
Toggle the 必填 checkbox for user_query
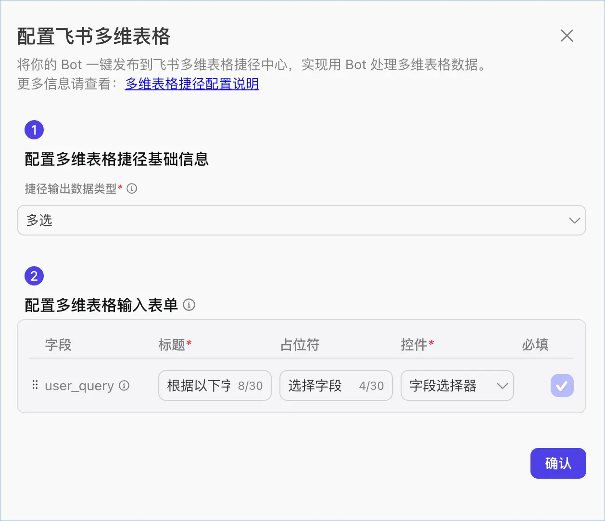pyautogui.click(x=562, y=385)
